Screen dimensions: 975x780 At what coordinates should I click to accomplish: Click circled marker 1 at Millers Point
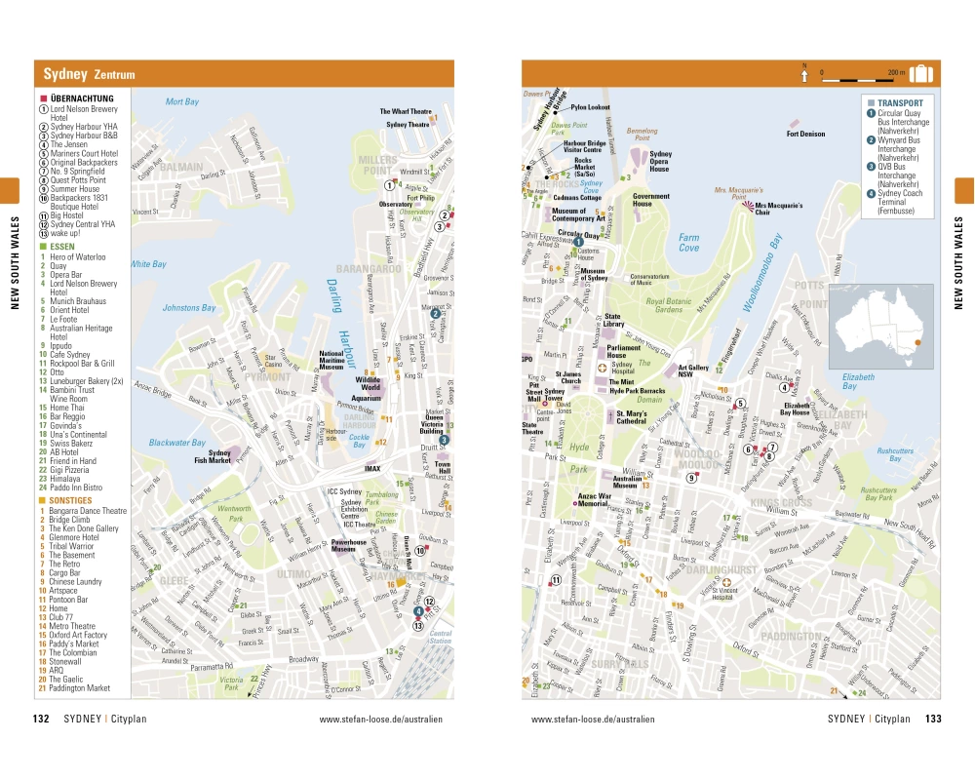pos(389,185)
